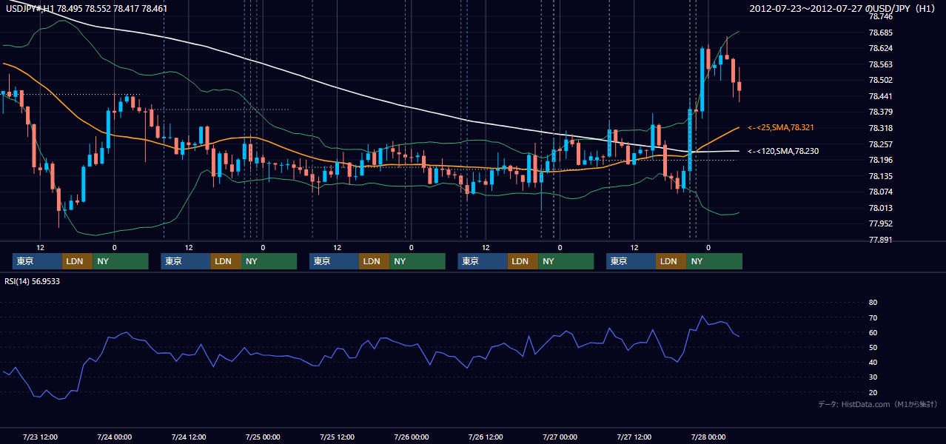946x444 pixels.
Task: Select the 東京 session block above 7/26 12:00
Action: 483,261
